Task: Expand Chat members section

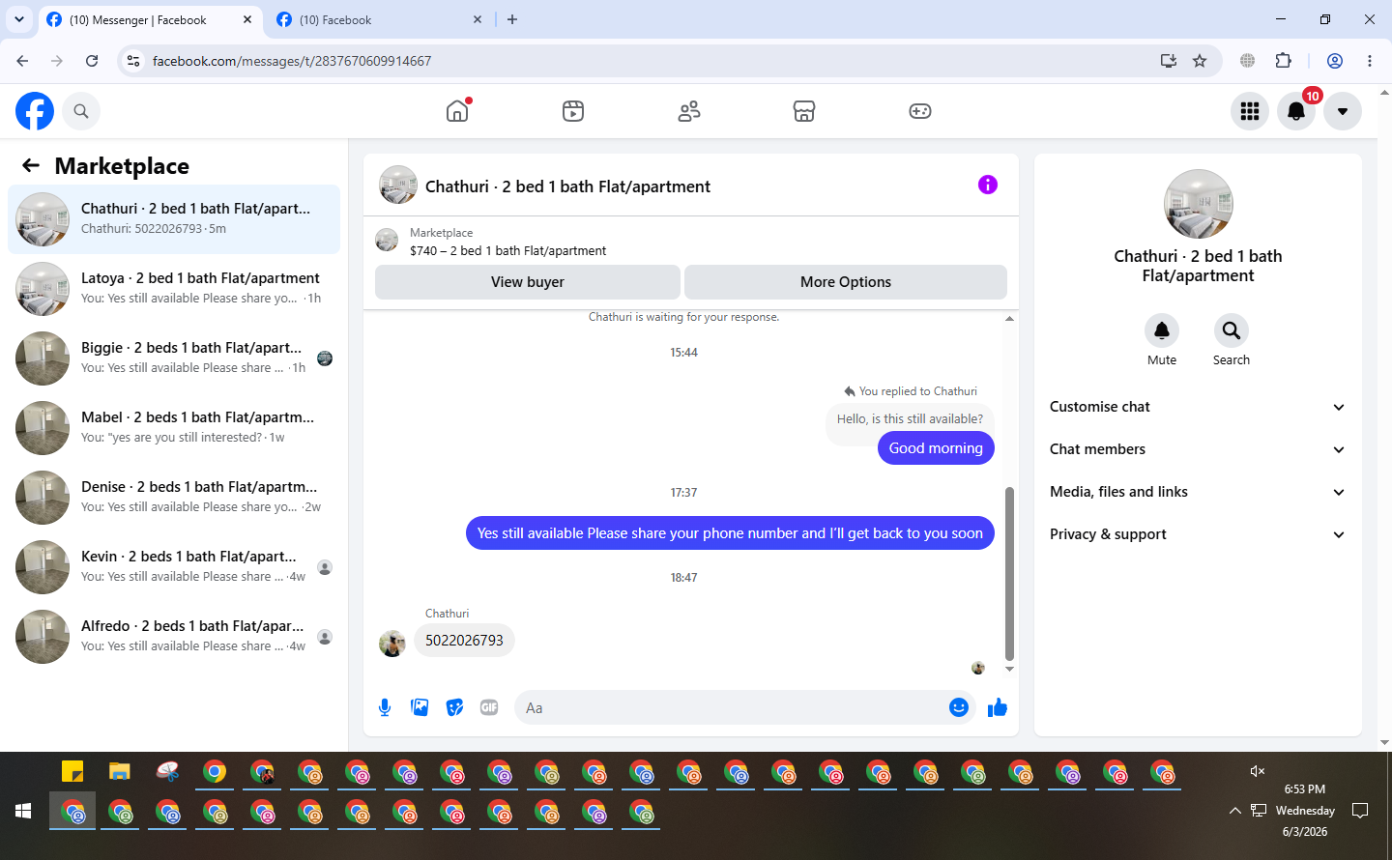Action: pos(1199,449)
